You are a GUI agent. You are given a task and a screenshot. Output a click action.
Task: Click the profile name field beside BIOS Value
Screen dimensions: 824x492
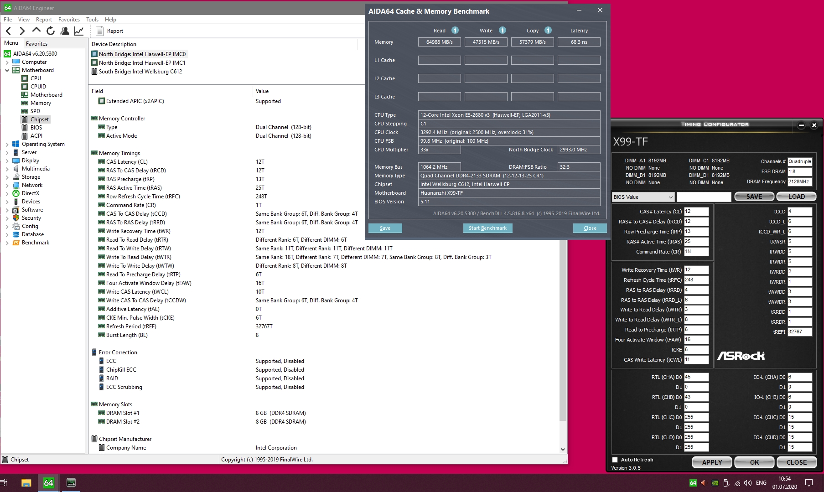pos(704,197)
